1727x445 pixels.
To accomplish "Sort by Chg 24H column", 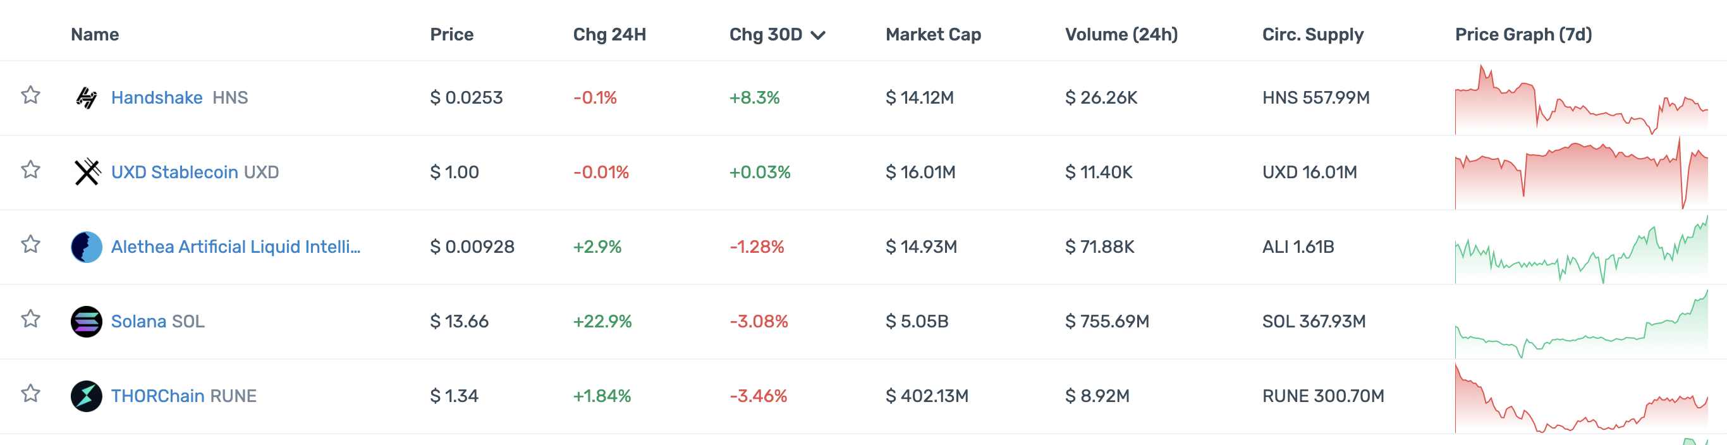I will click(609, 34).
